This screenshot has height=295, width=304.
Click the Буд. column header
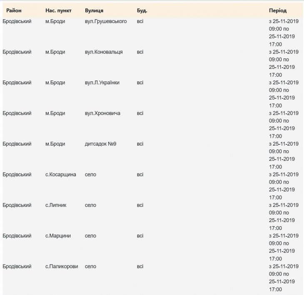[x=142, y=10]
